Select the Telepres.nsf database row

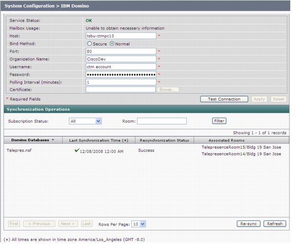tap(146, 151)
